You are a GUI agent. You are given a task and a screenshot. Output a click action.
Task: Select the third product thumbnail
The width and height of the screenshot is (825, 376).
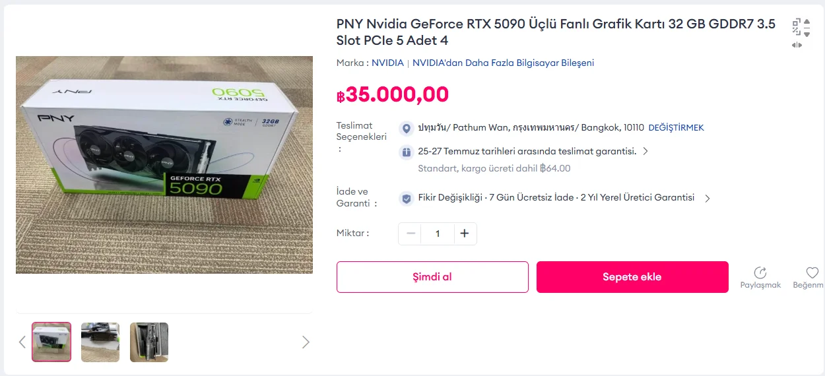149,342
